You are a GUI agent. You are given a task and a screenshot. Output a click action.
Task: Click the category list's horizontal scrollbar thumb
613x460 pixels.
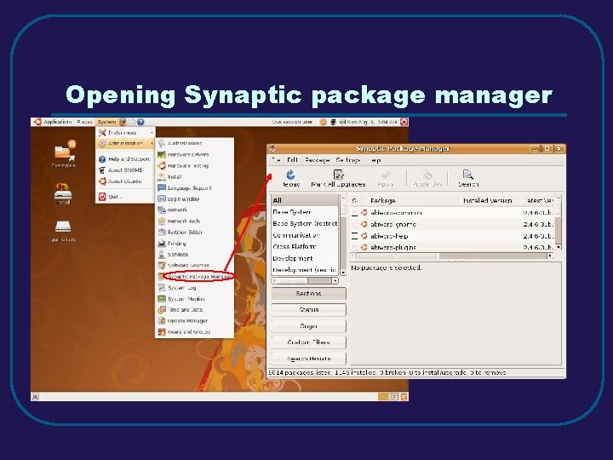[290, 281]
